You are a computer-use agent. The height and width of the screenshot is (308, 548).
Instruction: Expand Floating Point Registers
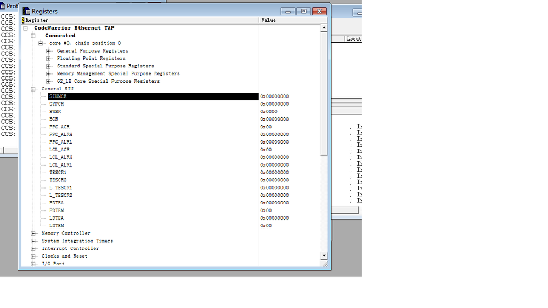49,59
